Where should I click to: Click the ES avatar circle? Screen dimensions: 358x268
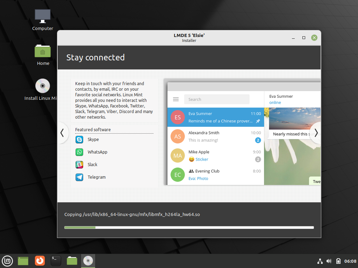(178, 117)
